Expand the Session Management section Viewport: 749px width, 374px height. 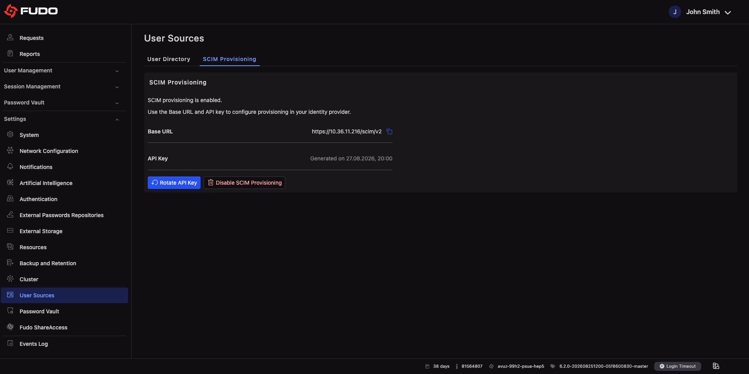[x=64, y=86]
